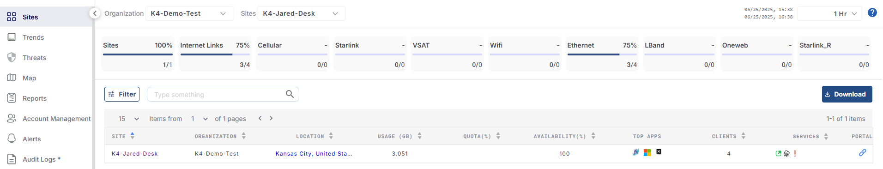Screen dimensions: 883x169
Task: Change the 1 Hr time range dropdown
Action: (x=830, y=13)
